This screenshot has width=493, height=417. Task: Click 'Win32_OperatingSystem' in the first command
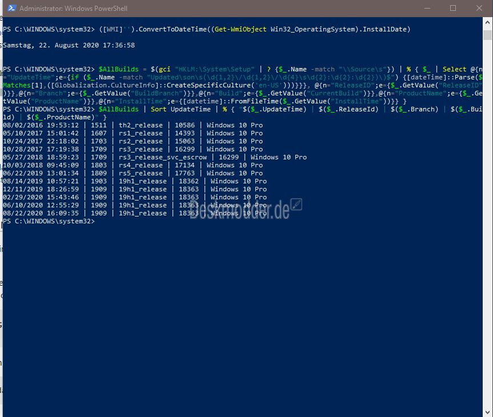click(x=312, y=29)
